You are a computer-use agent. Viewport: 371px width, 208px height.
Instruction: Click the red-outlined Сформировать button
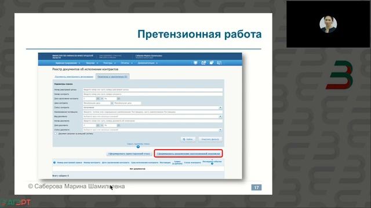pyautogui.click(x=188, y=154)
